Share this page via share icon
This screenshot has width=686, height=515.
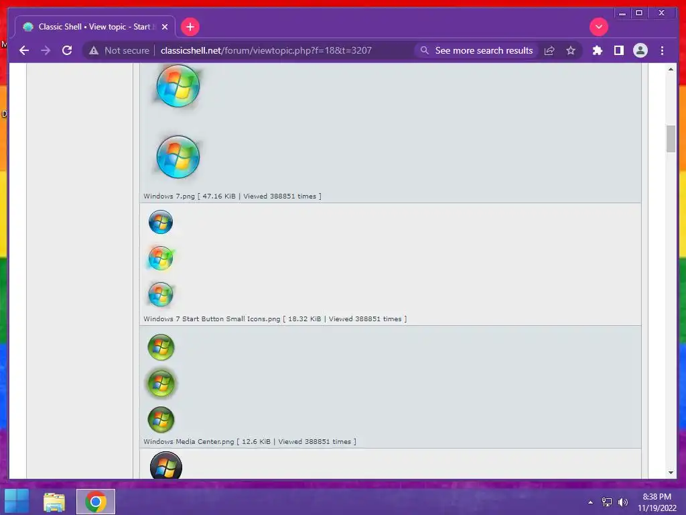pyautogui.click(x=549, y=50)
